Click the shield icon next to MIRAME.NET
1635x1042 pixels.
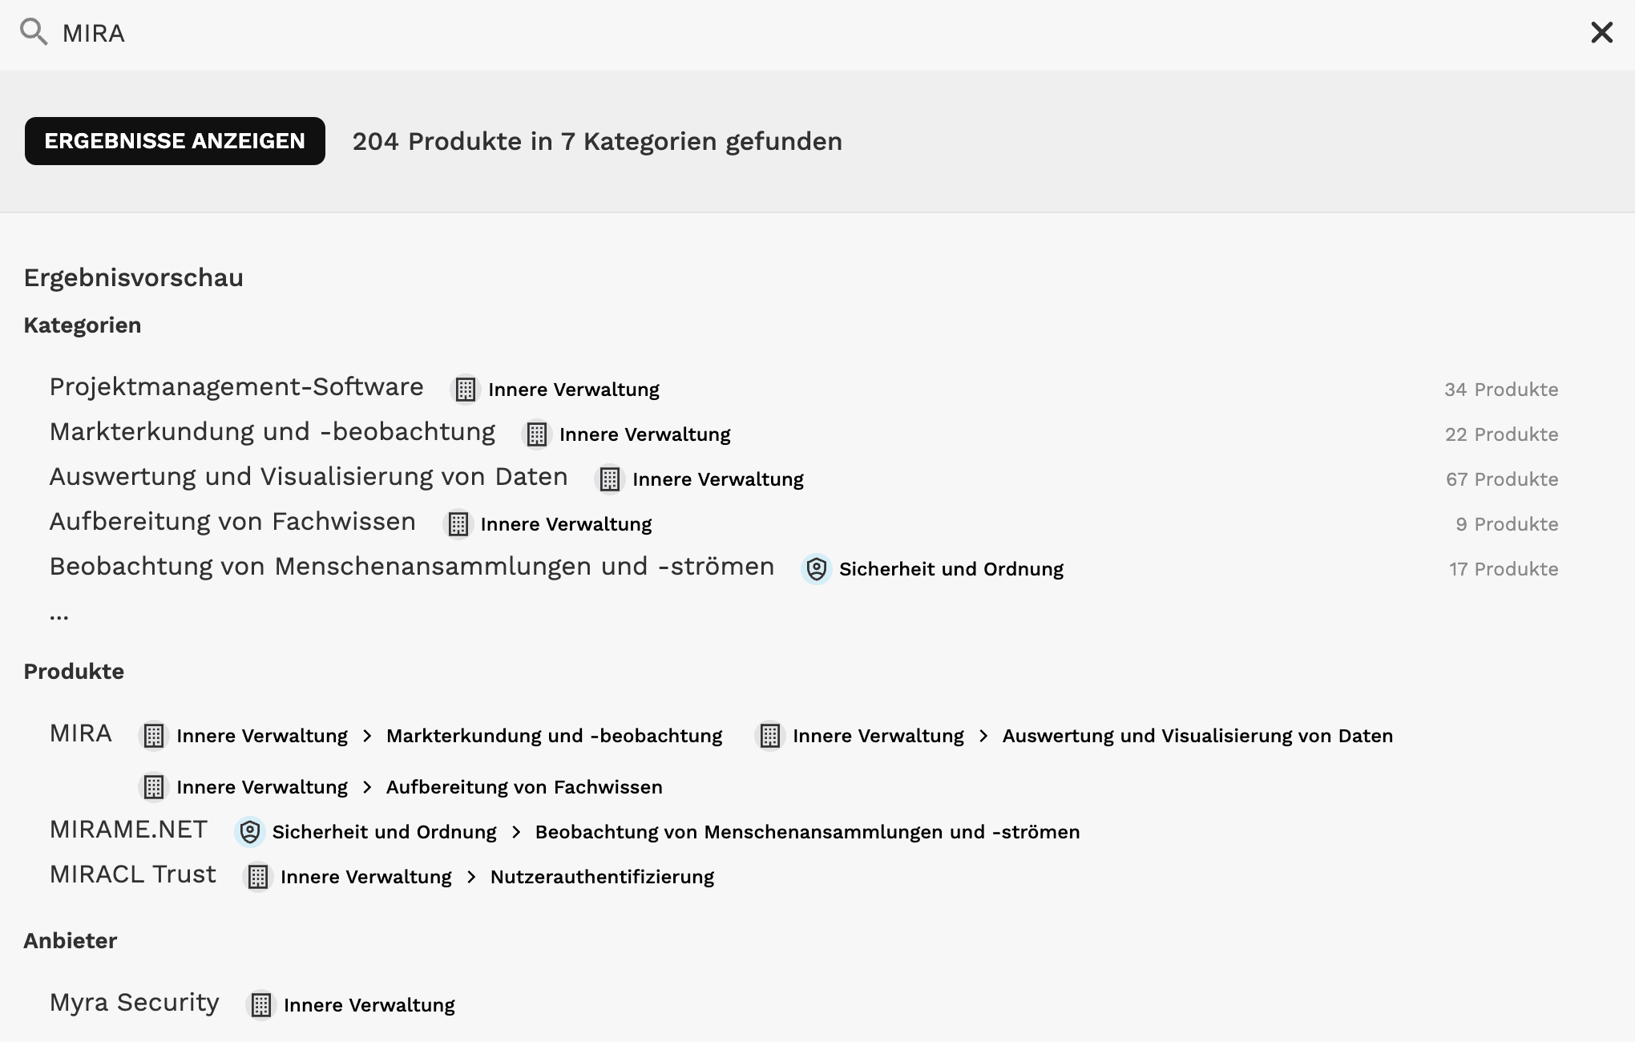coord(250,832)
